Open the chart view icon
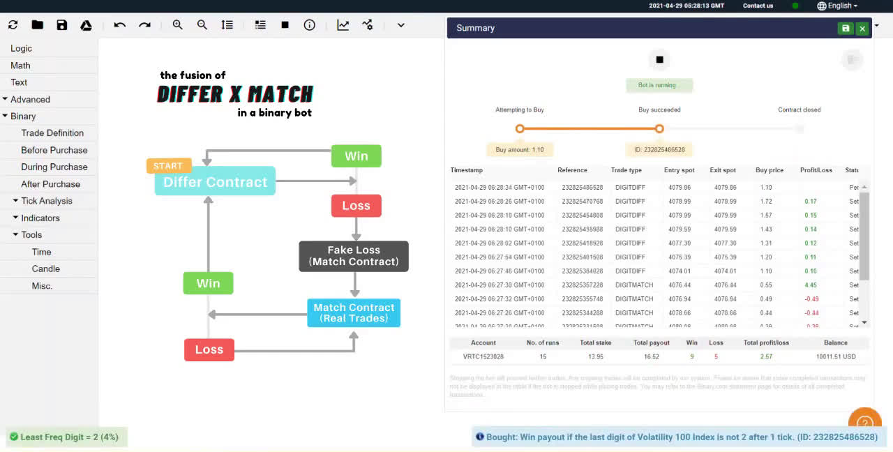893x452 pixels. coord(343,24)
